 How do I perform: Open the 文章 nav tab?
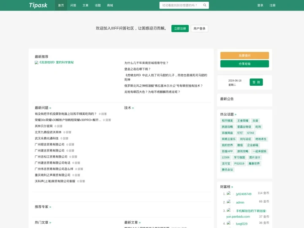click(x=85, y=5)
